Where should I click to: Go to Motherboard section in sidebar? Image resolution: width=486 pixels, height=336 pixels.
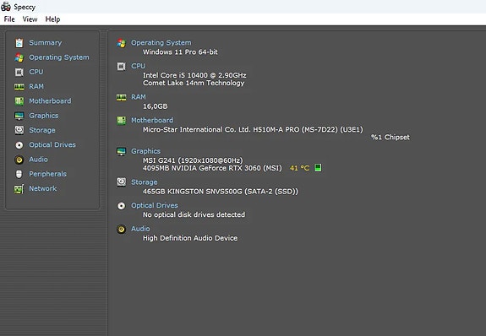(50, 101)
